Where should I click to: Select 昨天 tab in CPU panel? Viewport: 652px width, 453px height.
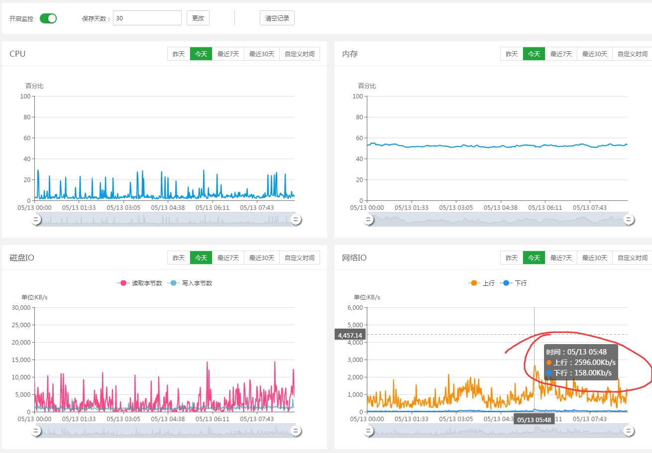179,54
